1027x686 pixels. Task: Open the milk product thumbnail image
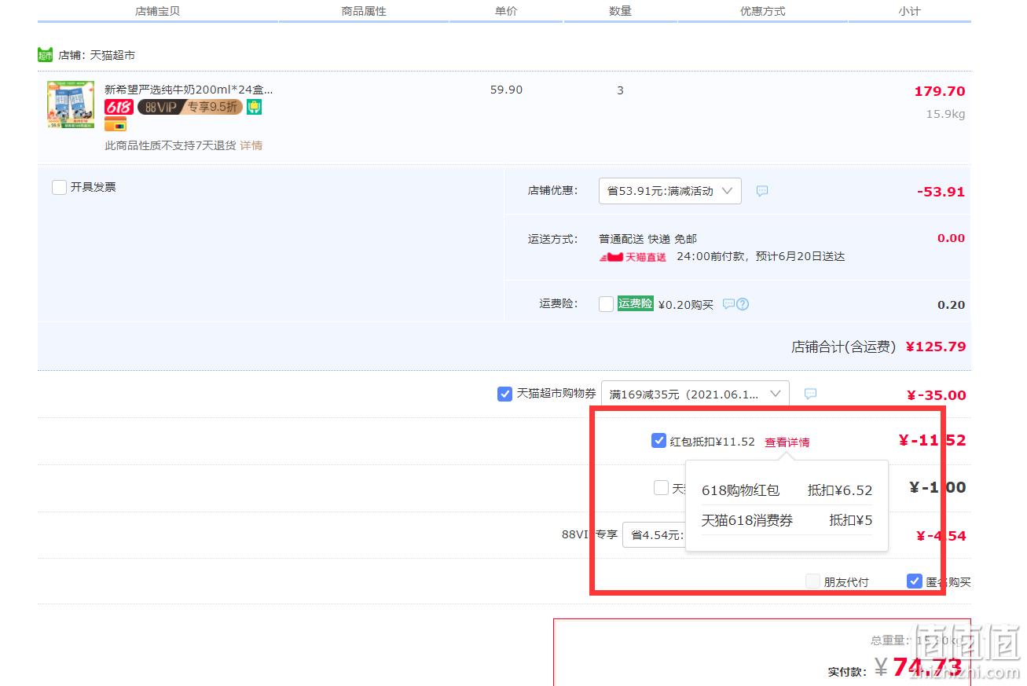coord(70,105)
